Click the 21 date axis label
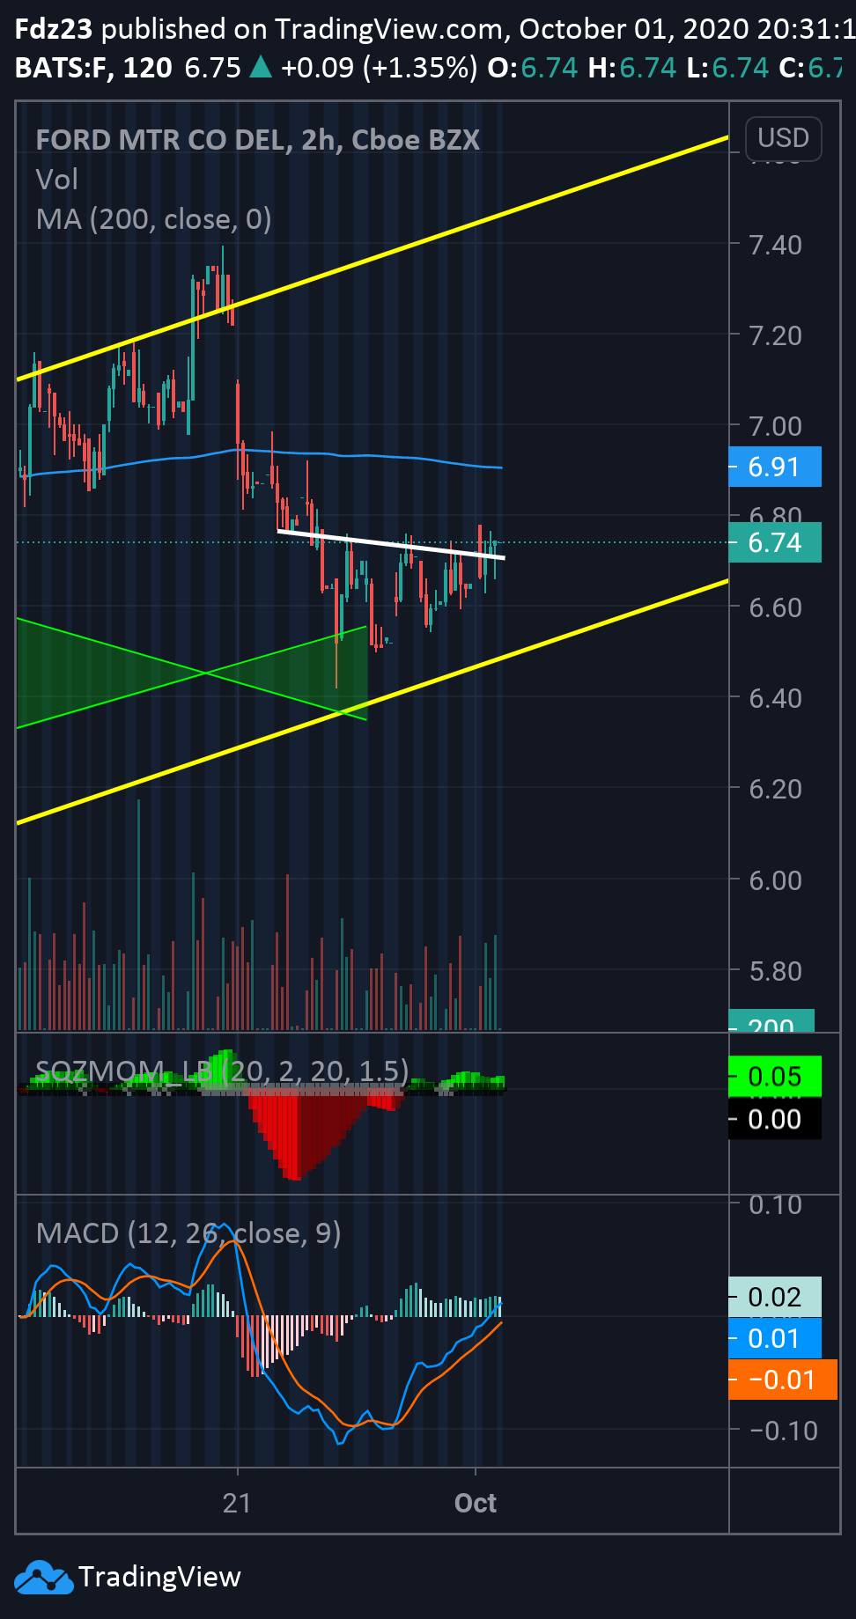This screenshot has height=1619, width=856. (x=237, y=1503)
